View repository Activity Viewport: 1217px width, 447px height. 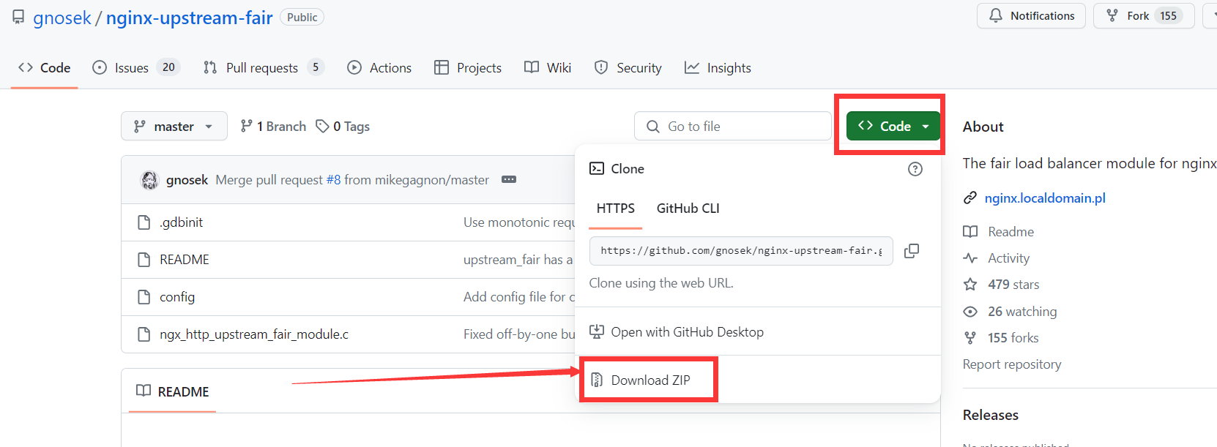pyautogui.click(x=997, y=258)
